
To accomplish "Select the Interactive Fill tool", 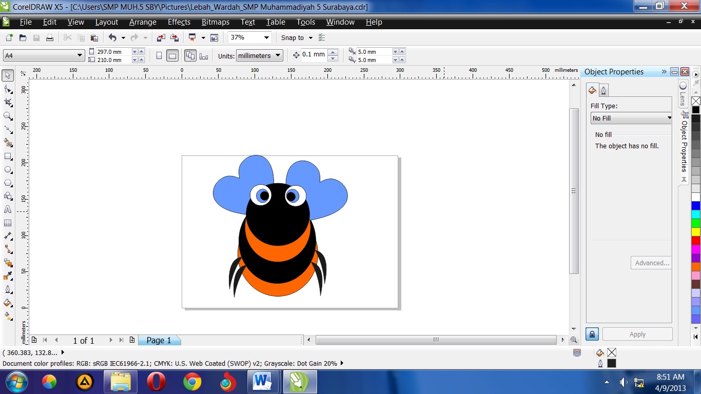I will [x=8, y=316].
